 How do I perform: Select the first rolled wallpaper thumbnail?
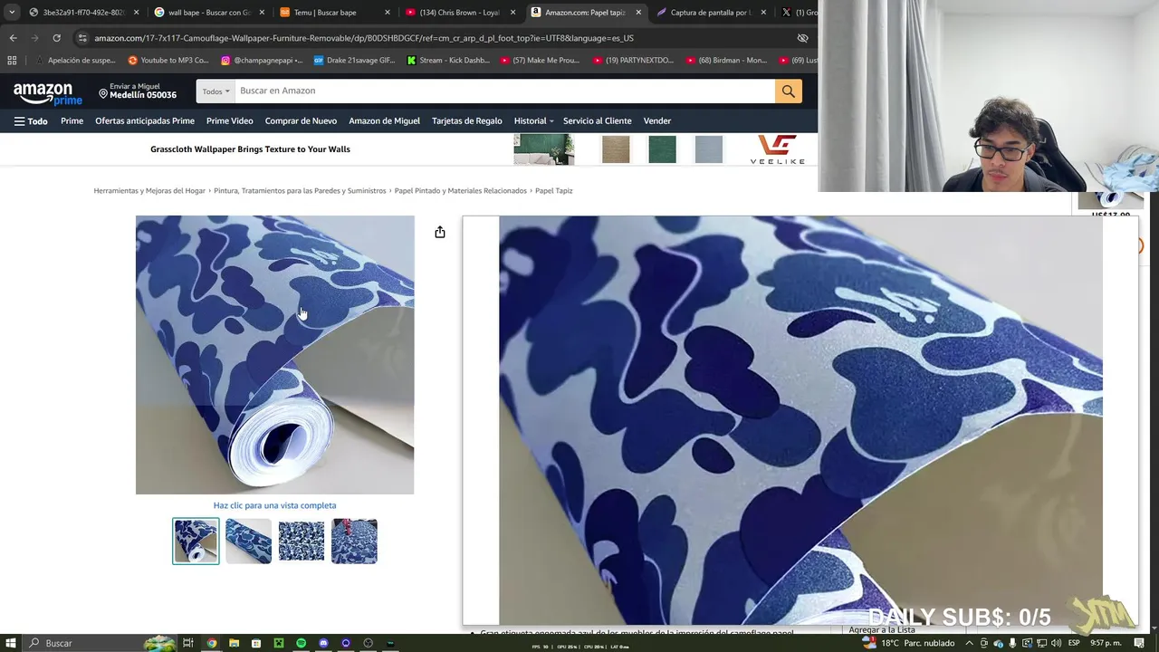coord(196,541)
